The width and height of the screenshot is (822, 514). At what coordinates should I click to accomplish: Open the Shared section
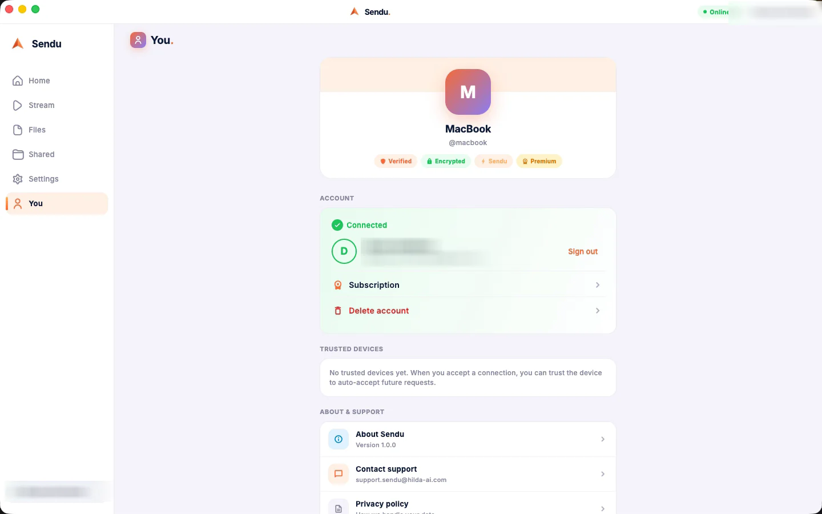tap(57, 154)
